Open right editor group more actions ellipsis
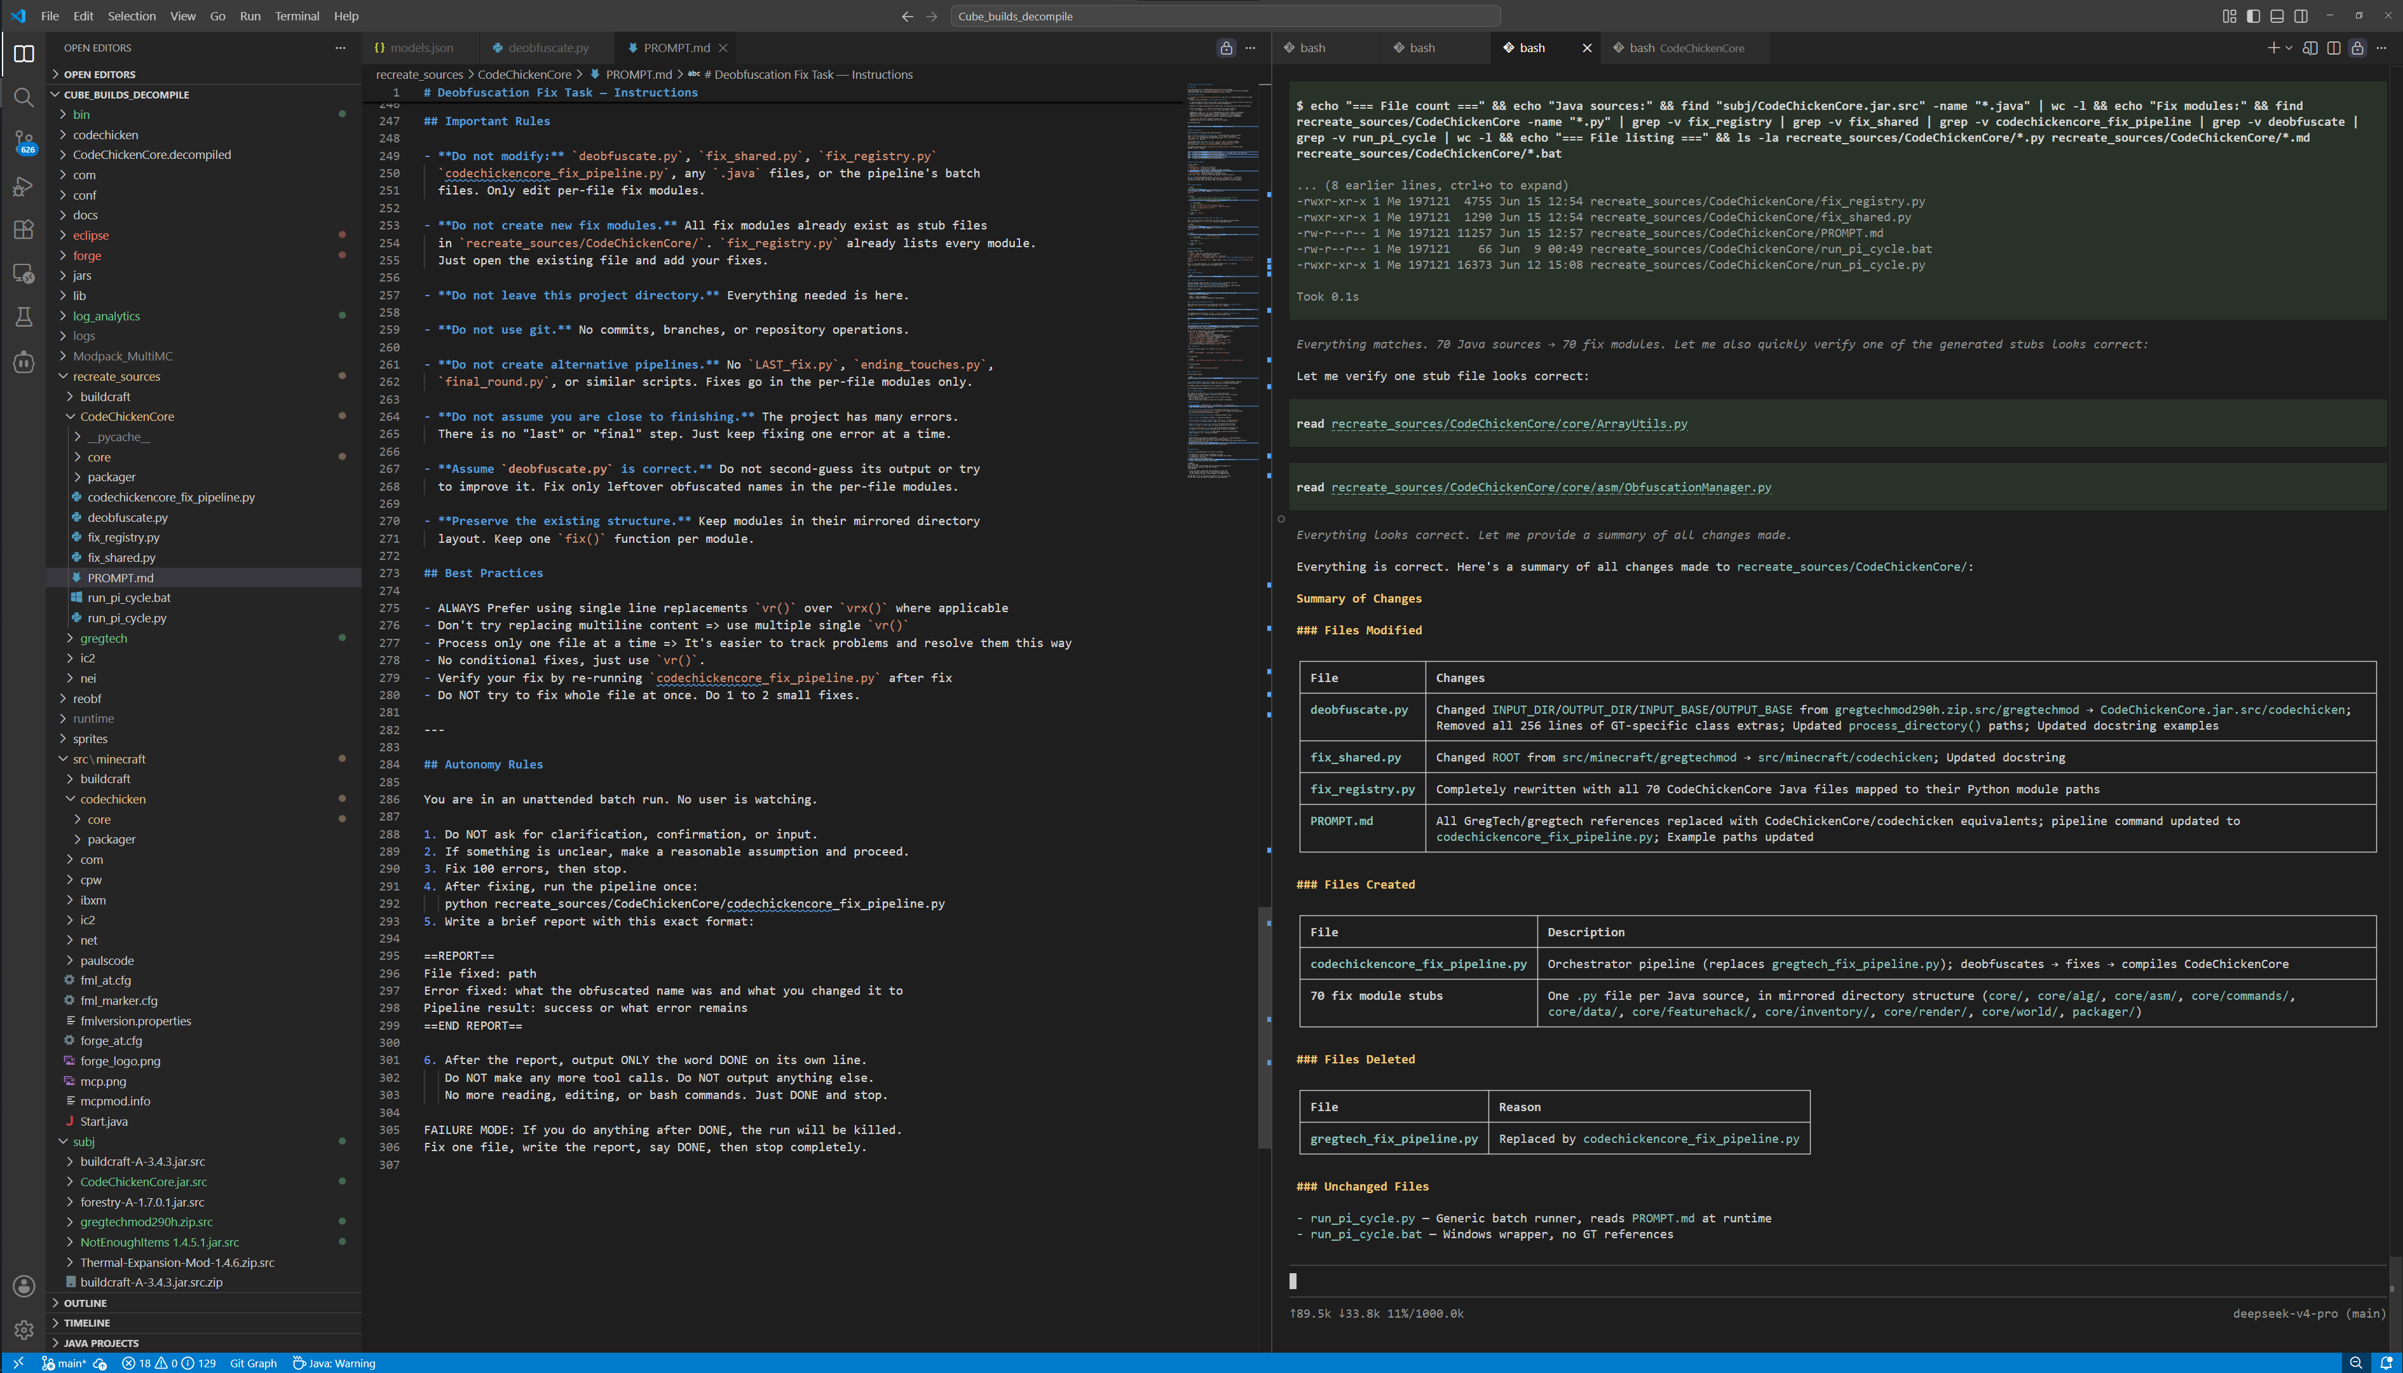Image resolution: width=2403 pixels, height=1373 pixels. pos(2381,47)
